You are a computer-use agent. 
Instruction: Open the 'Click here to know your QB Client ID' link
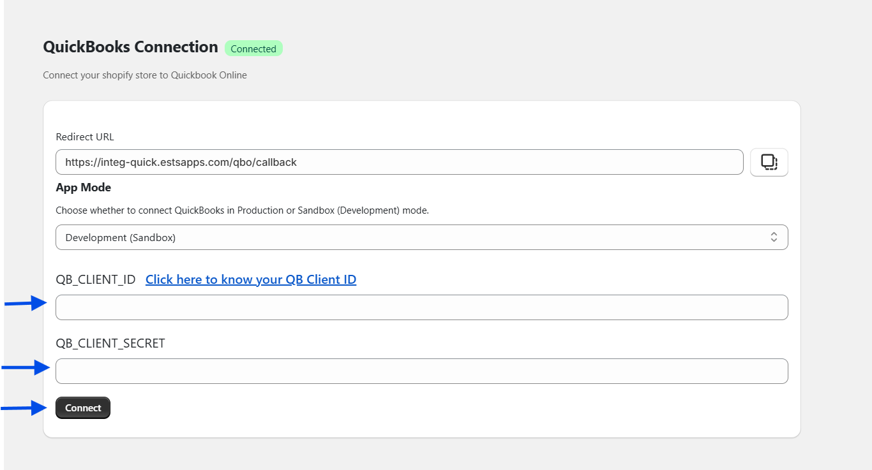tap(251, 279)
